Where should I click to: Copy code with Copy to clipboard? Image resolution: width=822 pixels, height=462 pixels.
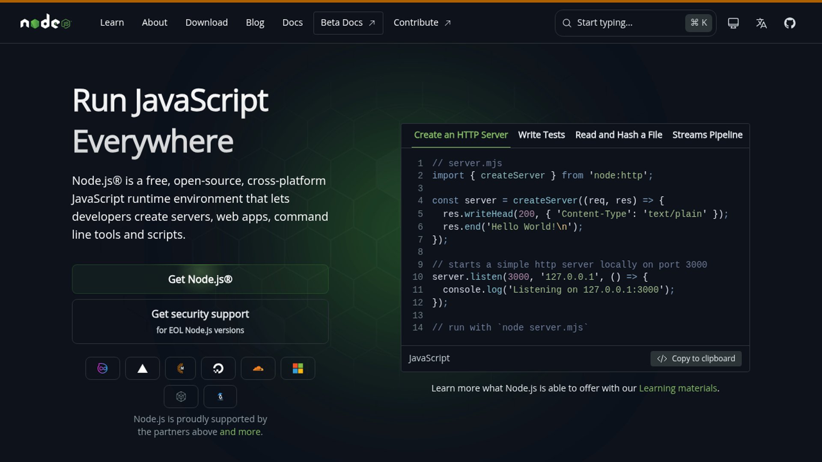click(696, 358)
